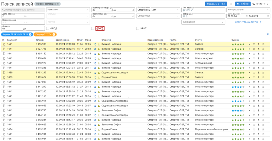The height and width of the screenshot is (141, 272).
Task: Click the eye icon for phone 8 964 160
Action: [x=254, y=115]
